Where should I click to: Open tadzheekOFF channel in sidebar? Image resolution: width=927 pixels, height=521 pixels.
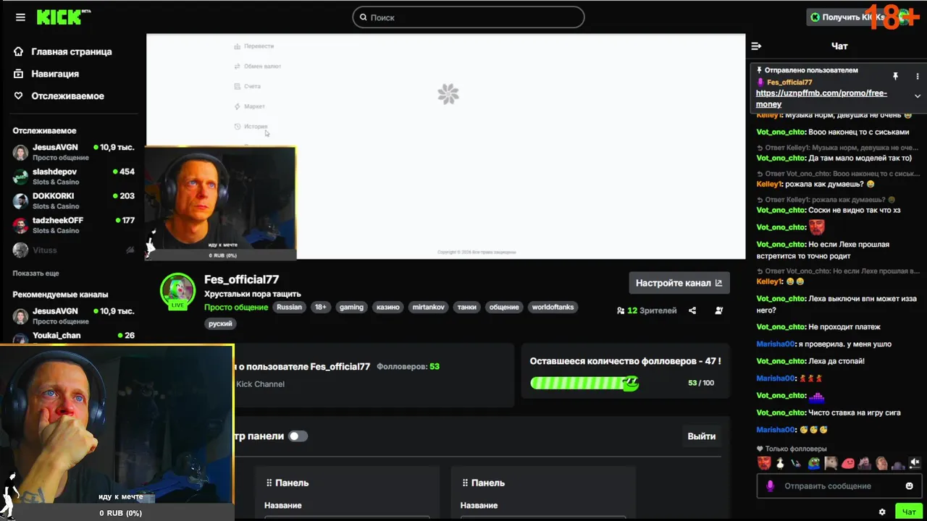click(73, 225)
